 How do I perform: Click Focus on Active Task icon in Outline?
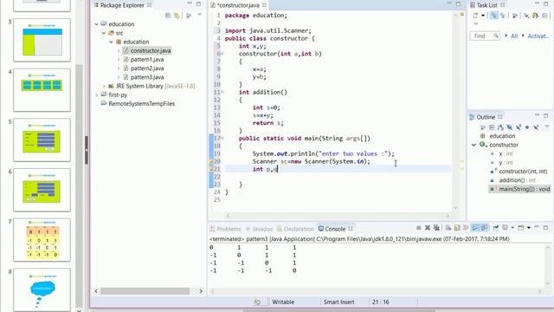tap(483, 127)
